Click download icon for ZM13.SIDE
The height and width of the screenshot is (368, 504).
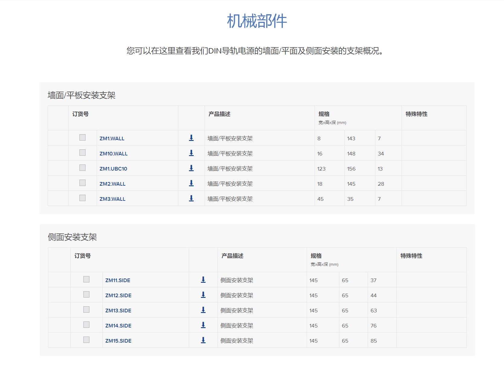[203, 310]
